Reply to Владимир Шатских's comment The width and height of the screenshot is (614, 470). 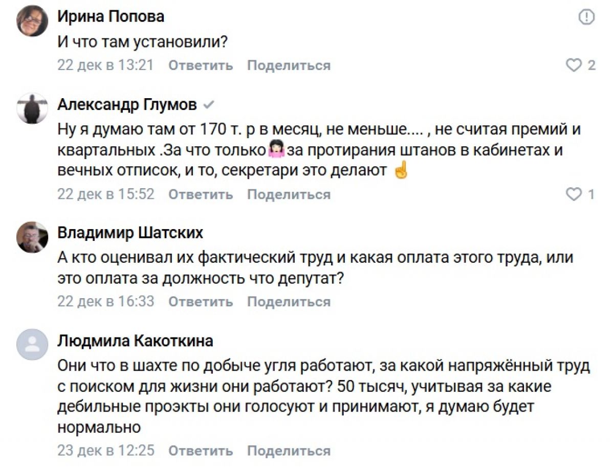pyautogui.click(x=201, y=302)
